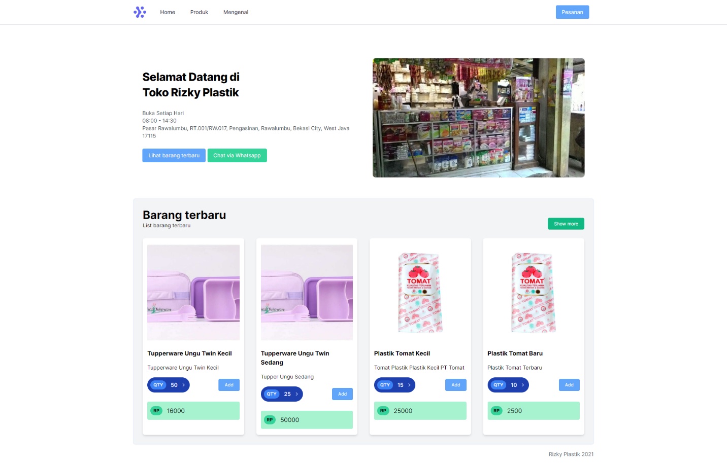Click the purple logo icon in navbar
Image resolution: width=727 pixels, height=464 pixels.
(x=140, y=12)
